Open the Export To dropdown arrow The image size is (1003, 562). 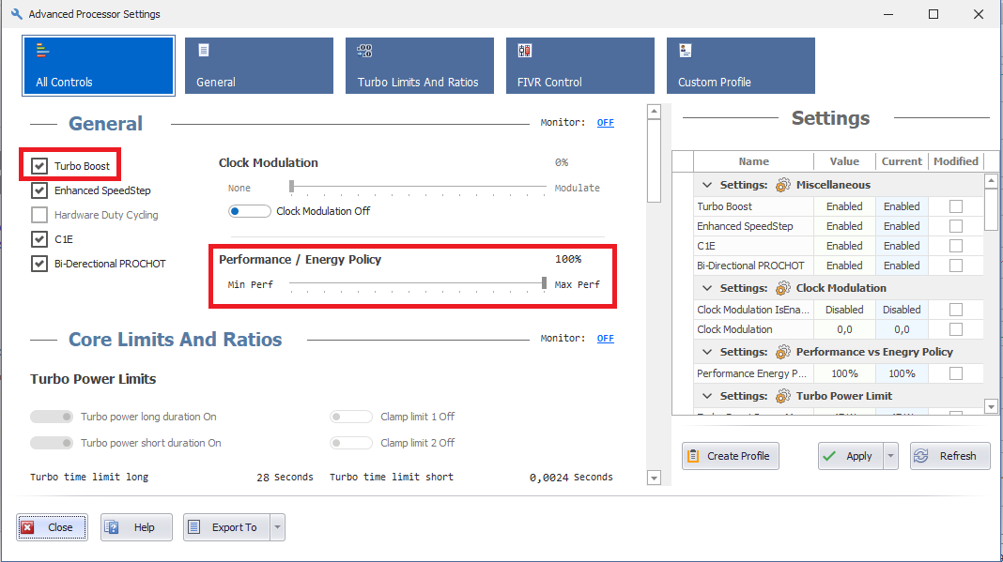click(277, 527)
